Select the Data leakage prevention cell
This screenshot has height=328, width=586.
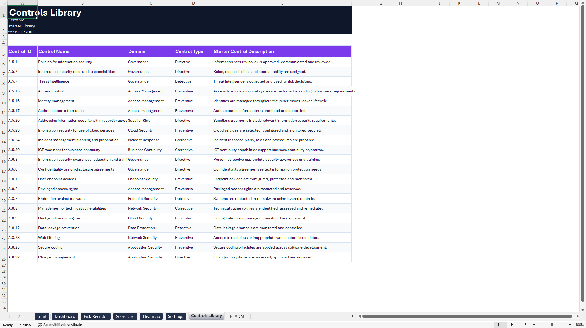(82, 228)
